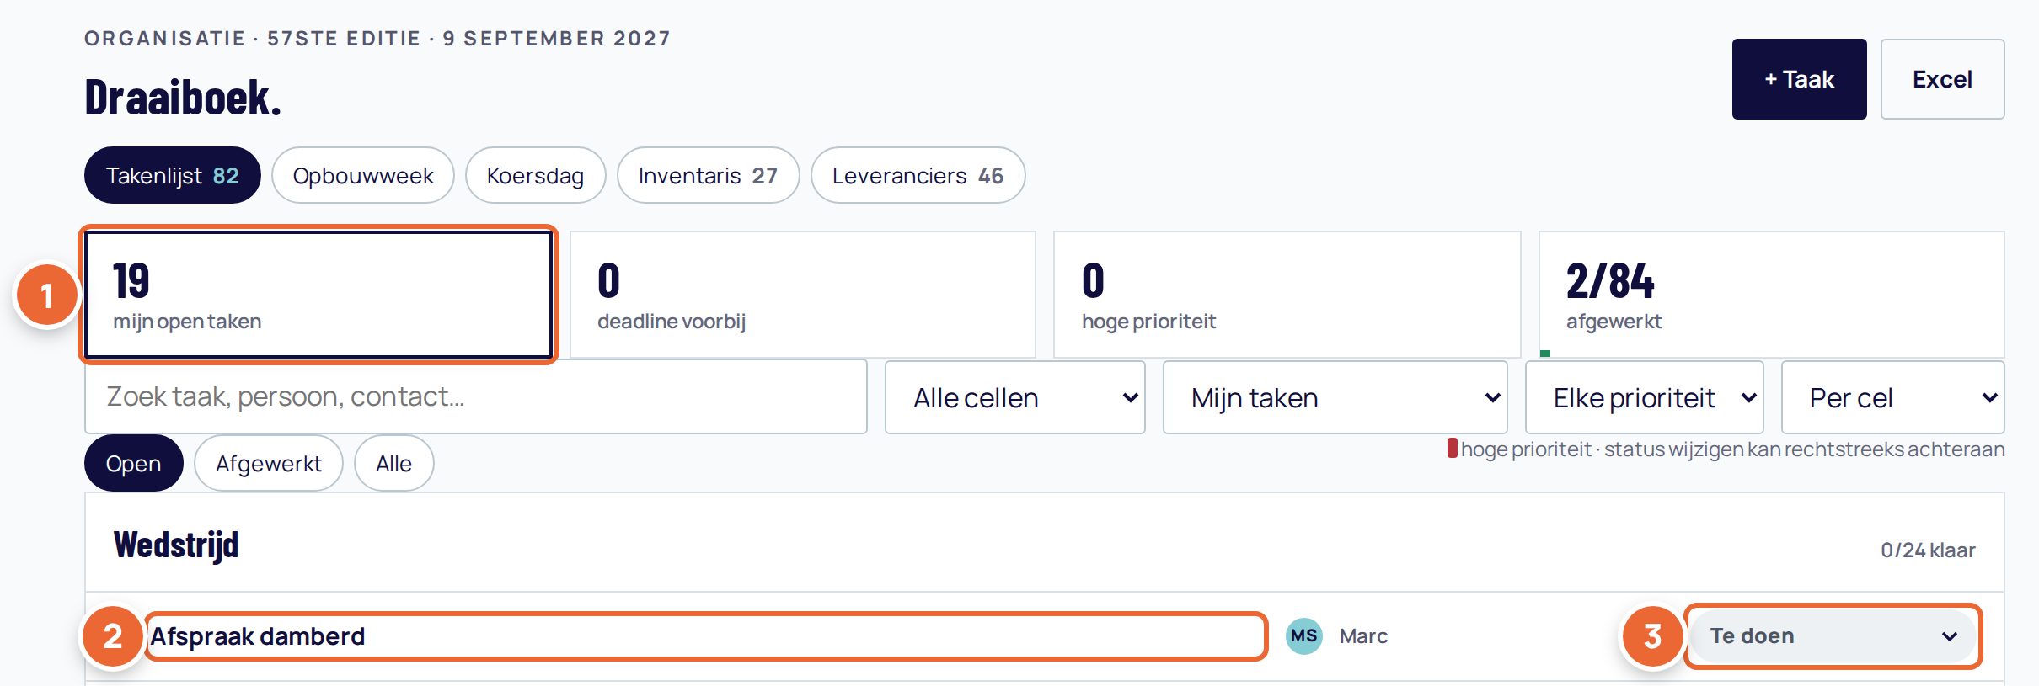Click the name Marc in the task row
Screen dimensions: 2039x686
pyautogui.click(x=1363, y=636)
